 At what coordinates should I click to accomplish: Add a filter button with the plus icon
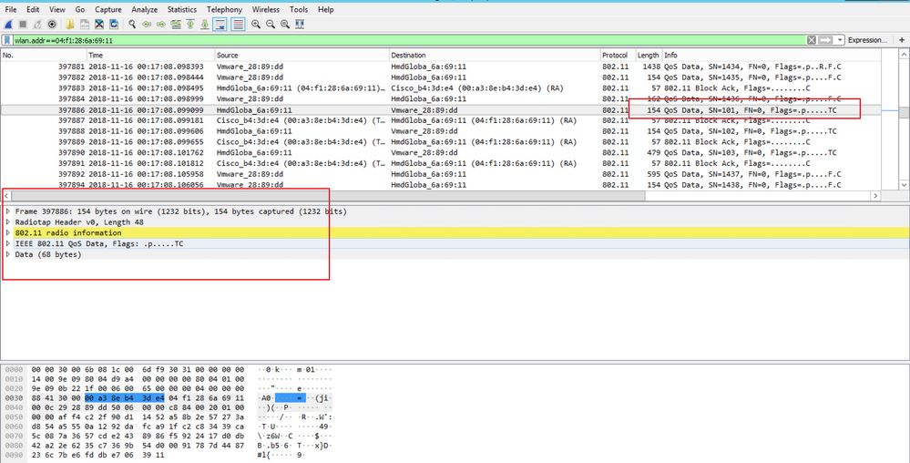pos(901,40)
